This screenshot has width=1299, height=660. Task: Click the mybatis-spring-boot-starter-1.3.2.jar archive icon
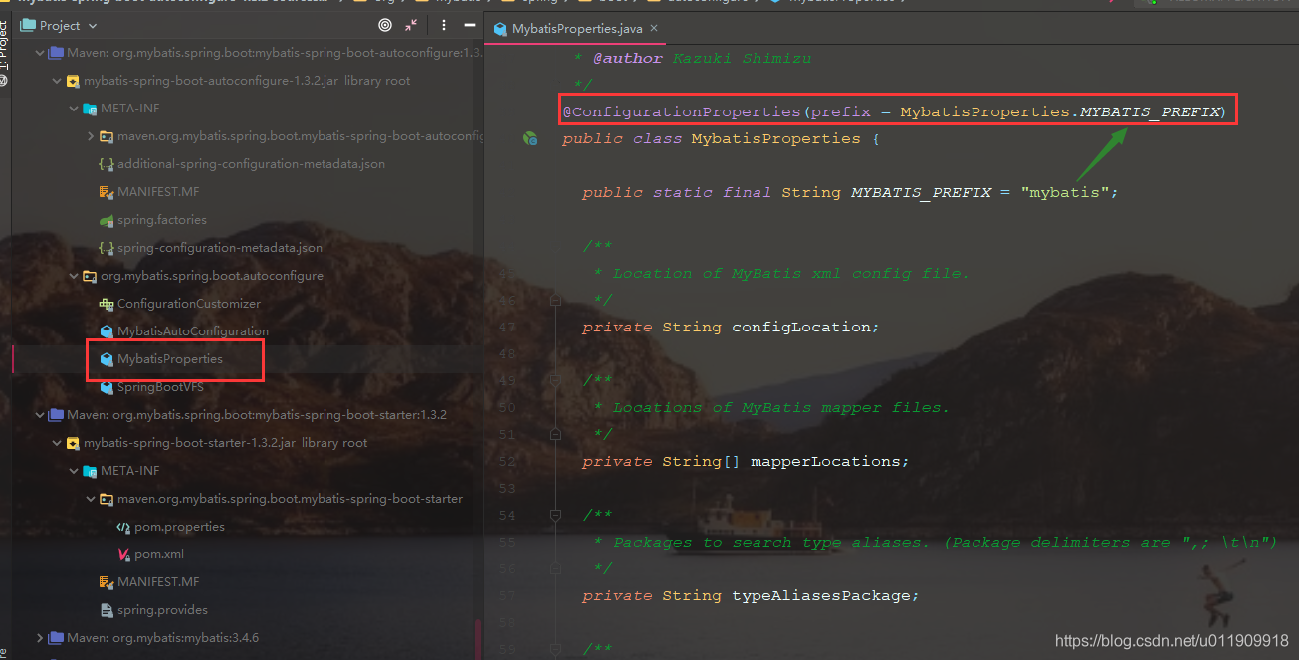[73, 442]
